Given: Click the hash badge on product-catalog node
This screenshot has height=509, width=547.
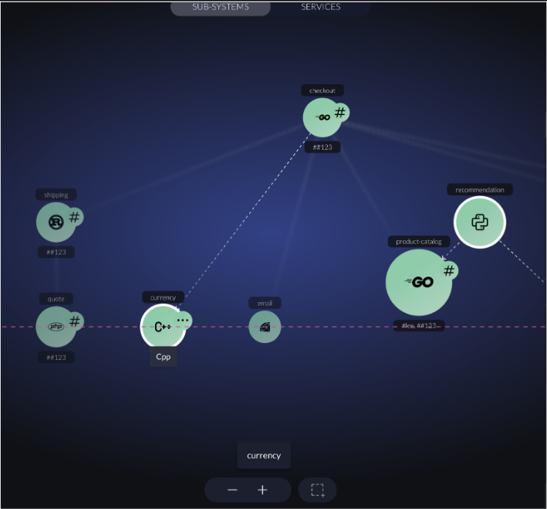Looking at the screenshot, I should [448, 270].
